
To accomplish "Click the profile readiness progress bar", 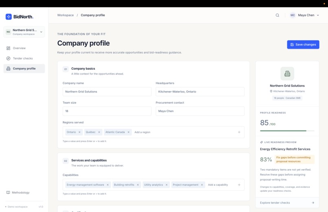I will click(x=287, y=131).
